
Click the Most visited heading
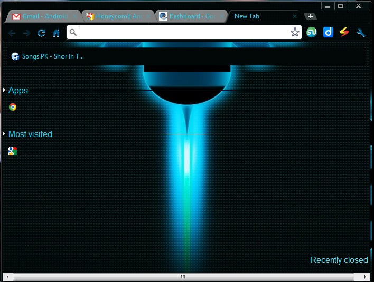click(x=30, y=134)
